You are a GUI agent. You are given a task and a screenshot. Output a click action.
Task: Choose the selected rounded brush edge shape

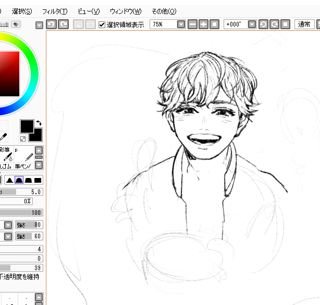coord(19,180)
